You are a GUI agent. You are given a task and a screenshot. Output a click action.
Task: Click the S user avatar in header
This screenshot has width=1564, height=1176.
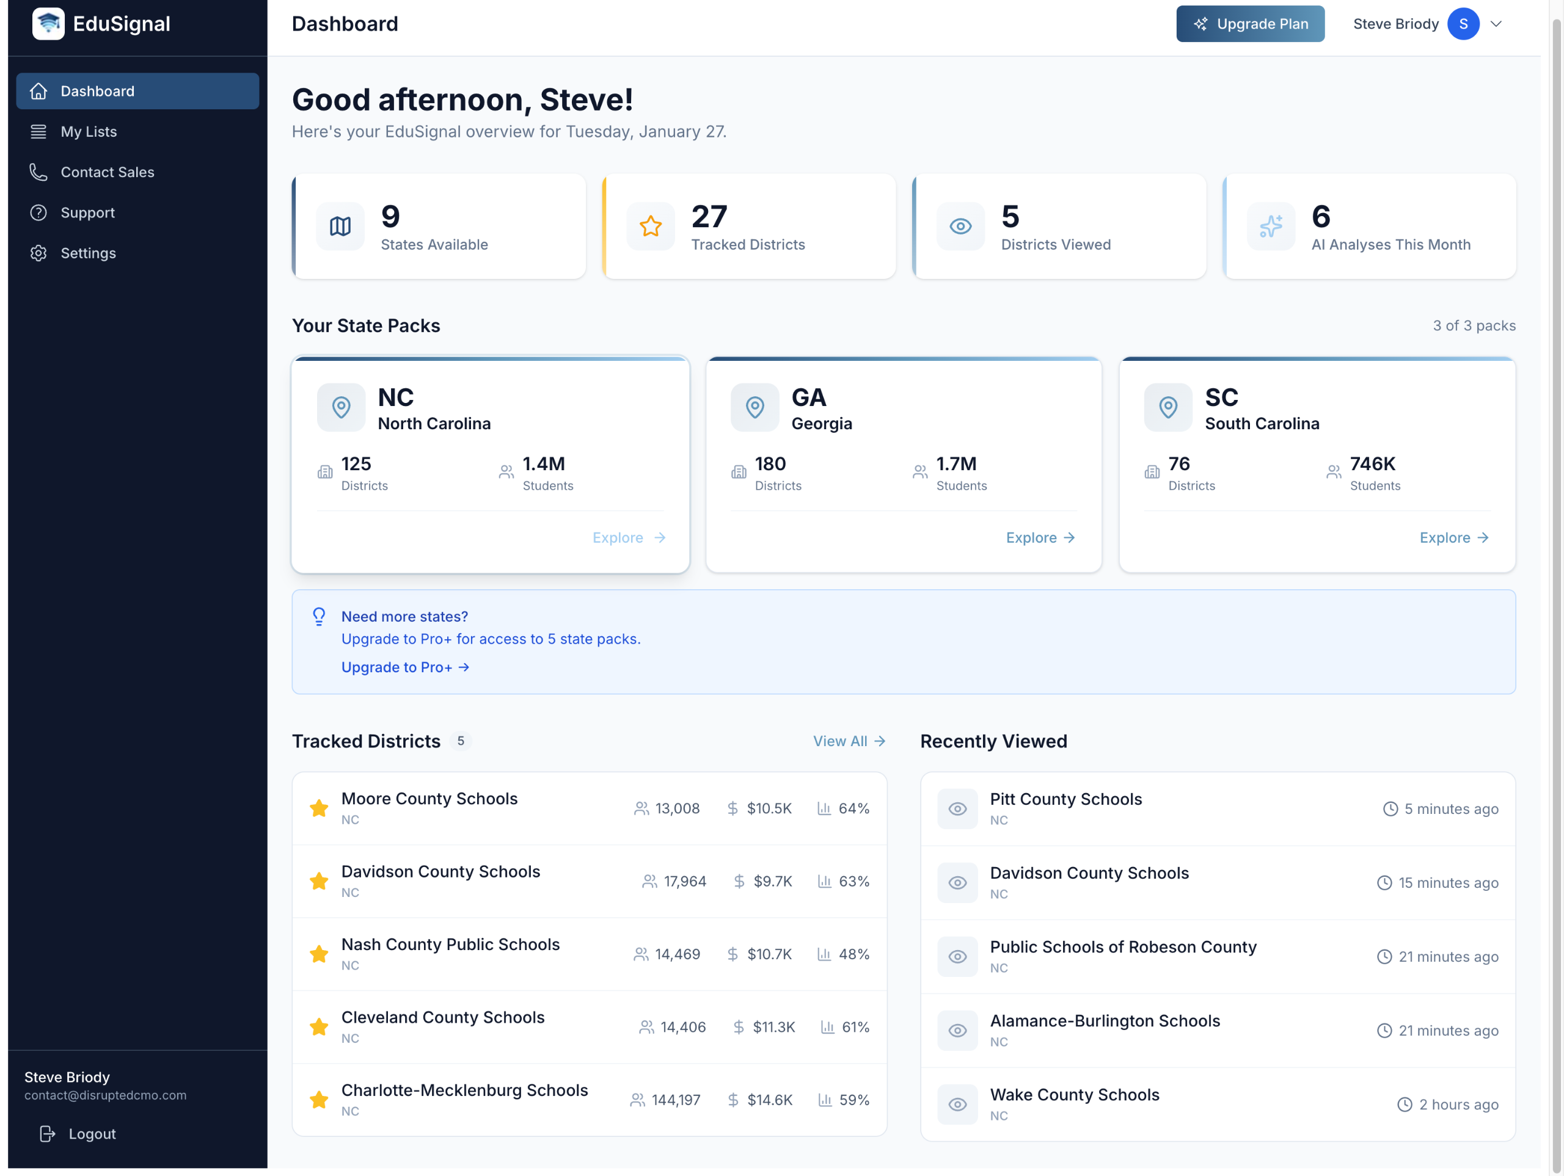pos(1463,24)
